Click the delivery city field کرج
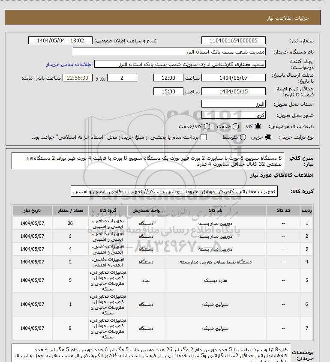330x362 pixels. [234, 115]
